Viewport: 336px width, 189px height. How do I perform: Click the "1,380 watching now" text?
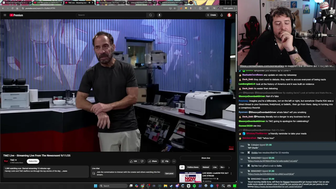coord(13,168)
